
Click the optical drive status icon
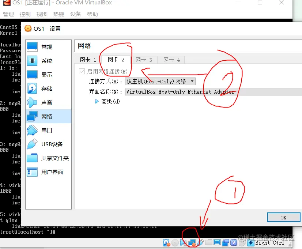[174, 242]
